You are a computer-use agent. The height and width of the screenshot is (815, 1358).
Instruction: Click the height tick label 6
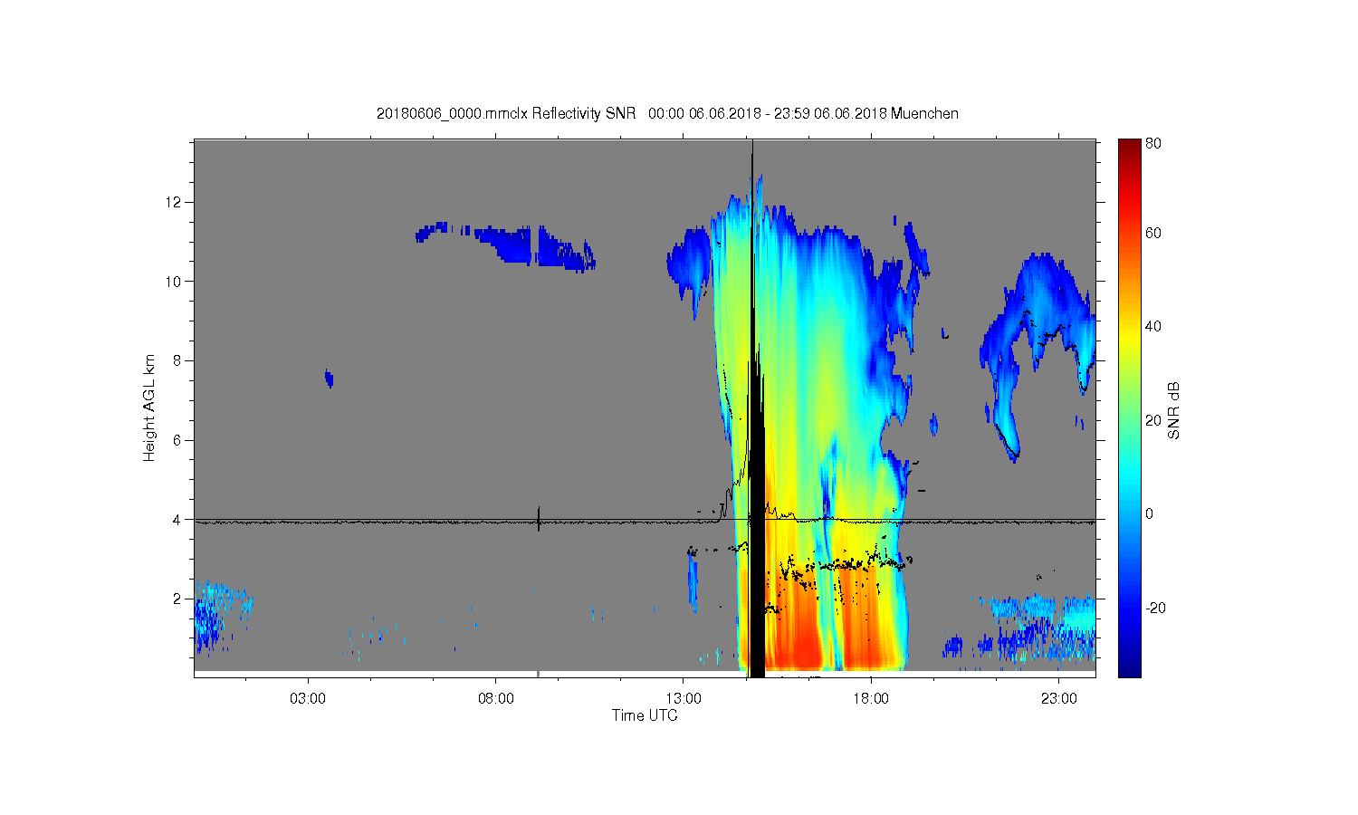coord(178,440)
